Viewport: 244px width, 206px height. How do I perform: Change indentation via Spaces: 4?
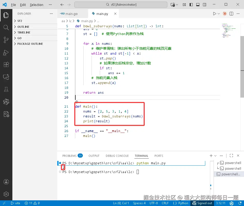tap(139, 203)
